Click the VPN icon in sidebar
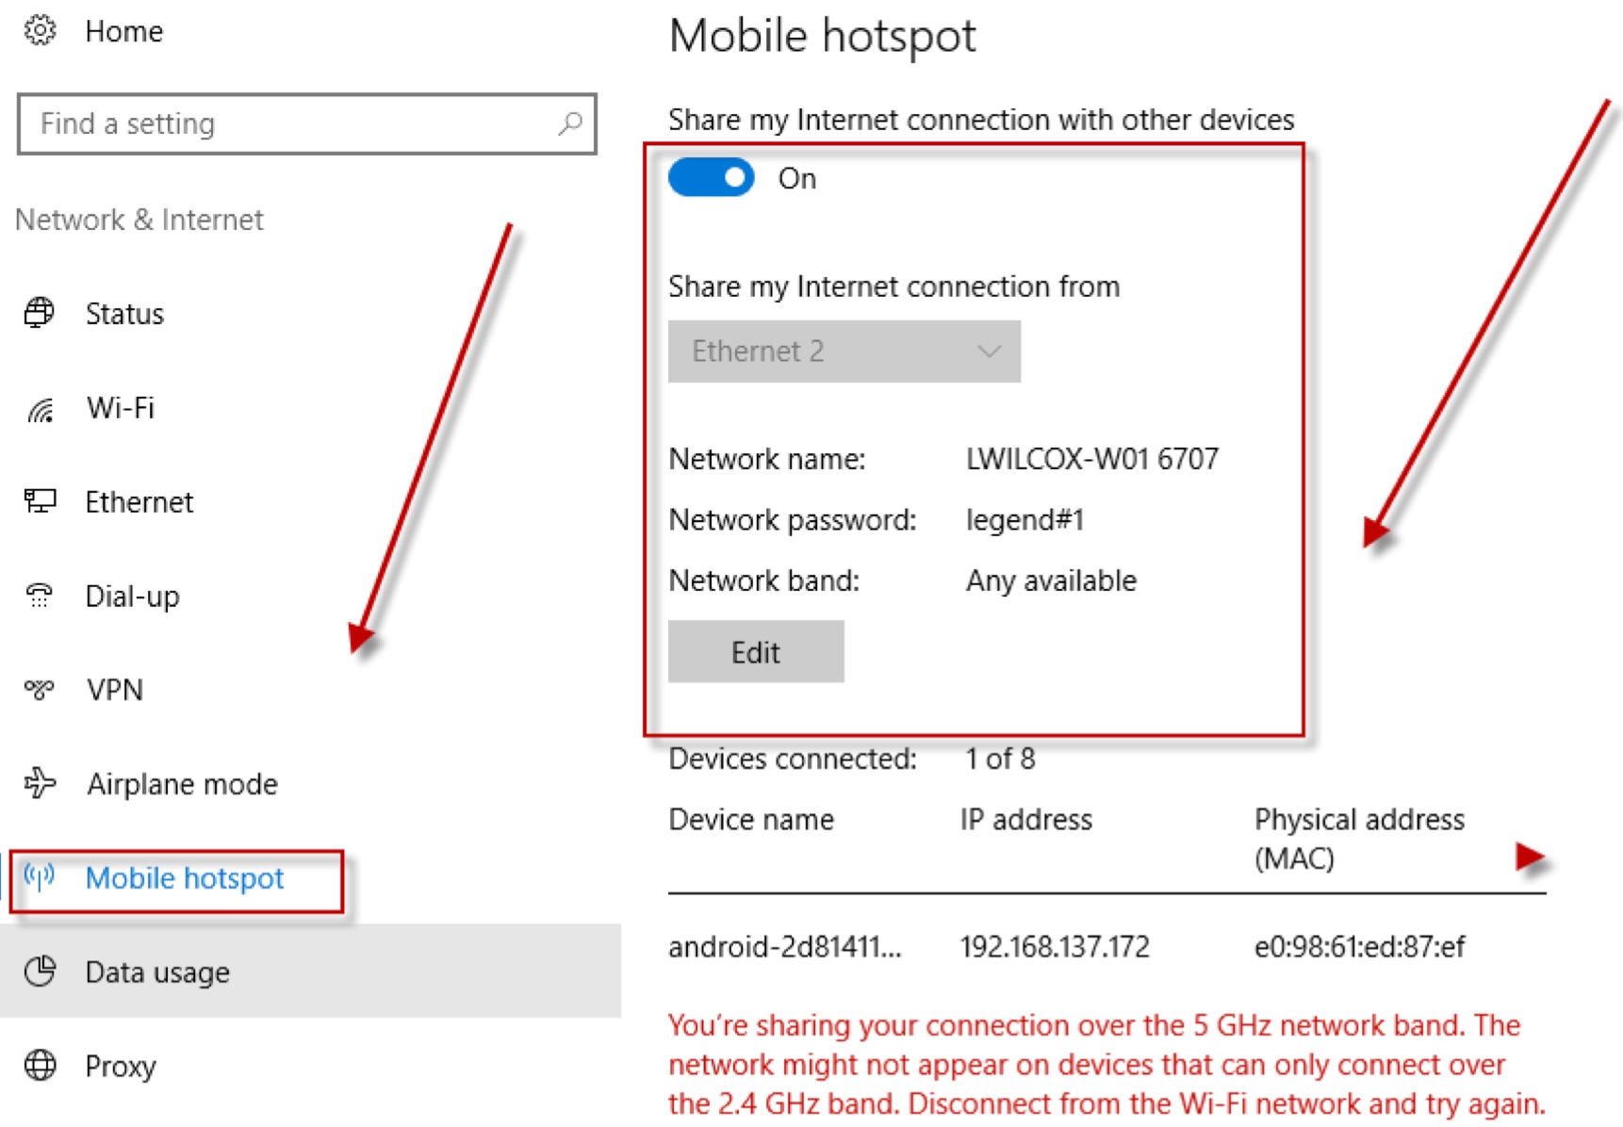The height and width of the screenshot is (1127, 1623). click(40, 690)
